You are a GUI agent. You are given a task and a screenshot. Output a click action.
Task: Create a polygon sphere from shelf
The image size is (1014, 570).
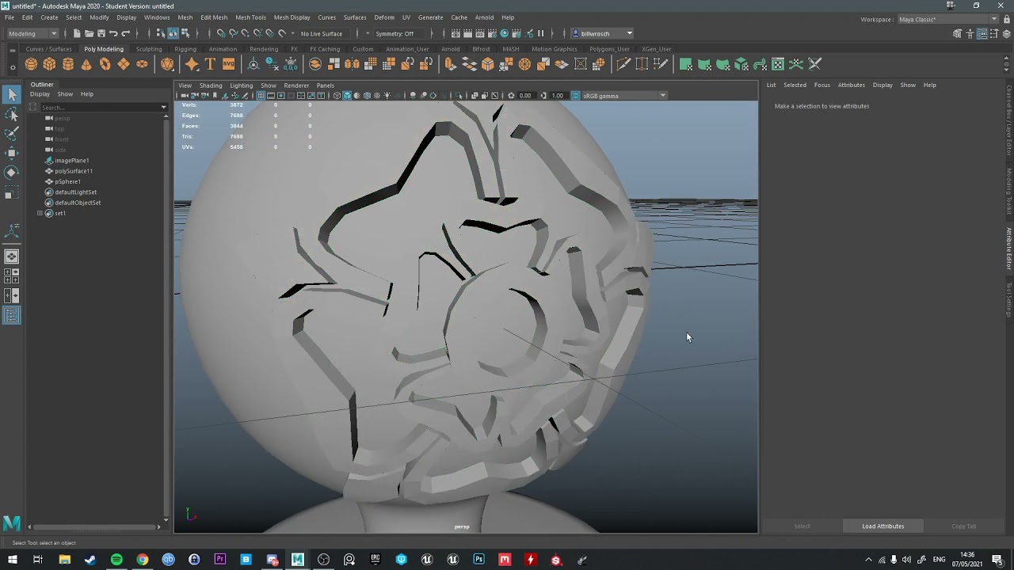tap(31, 64)
